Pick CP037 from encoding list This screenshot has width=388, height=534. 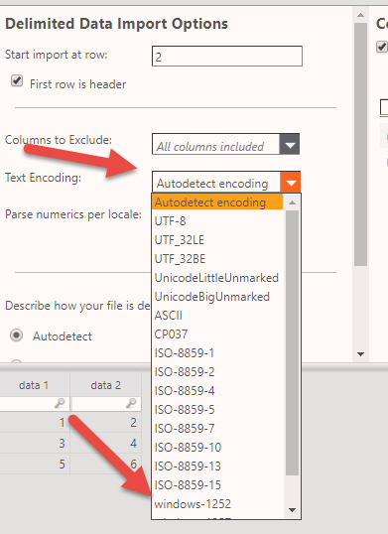(x=217, y=334)
